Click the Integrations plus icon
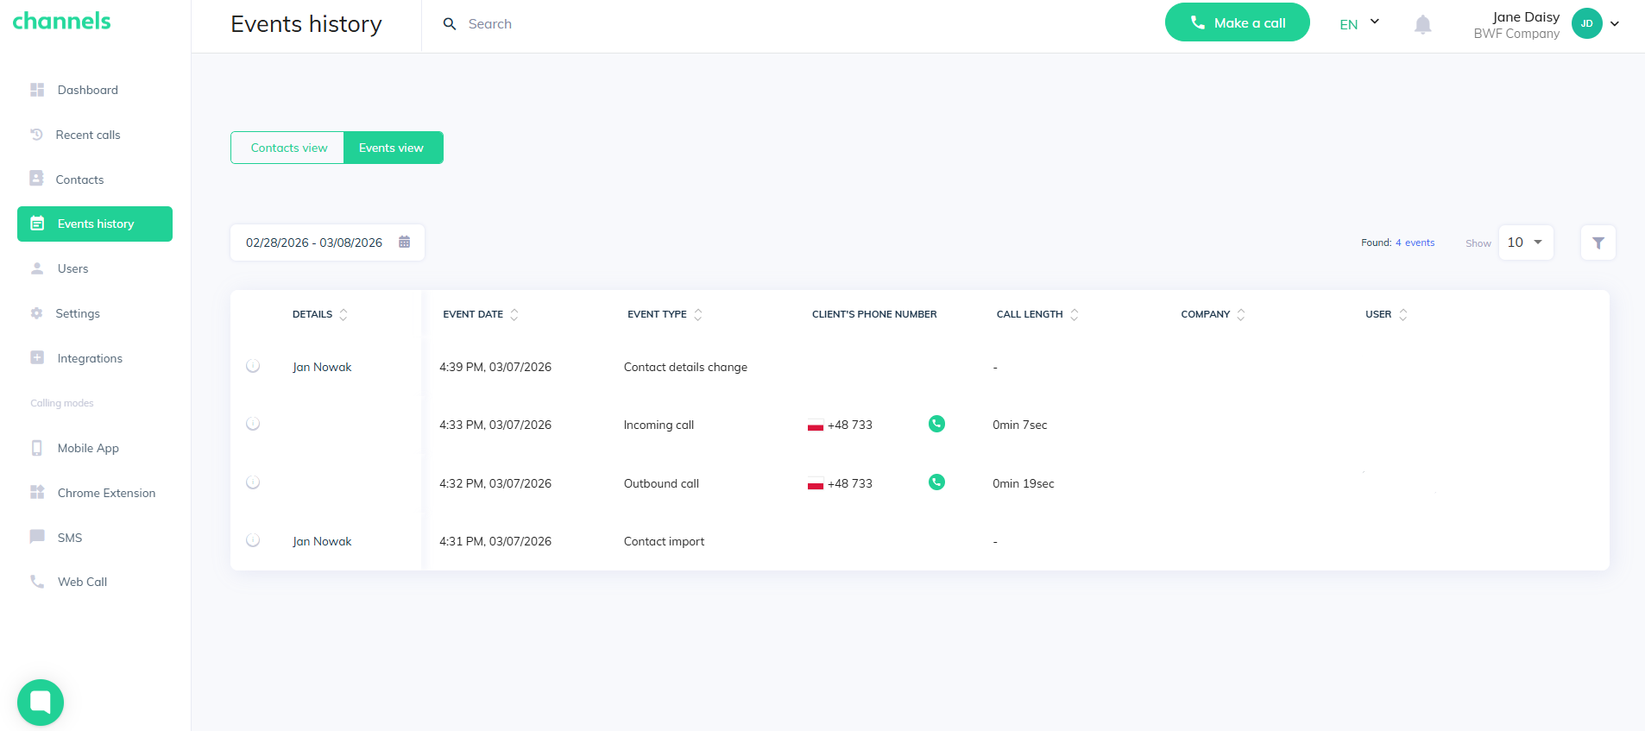 37,357
